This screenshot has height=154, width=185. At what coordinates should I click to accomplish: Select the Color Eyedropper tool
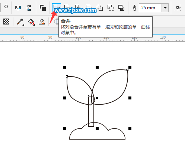pos(20,22)
